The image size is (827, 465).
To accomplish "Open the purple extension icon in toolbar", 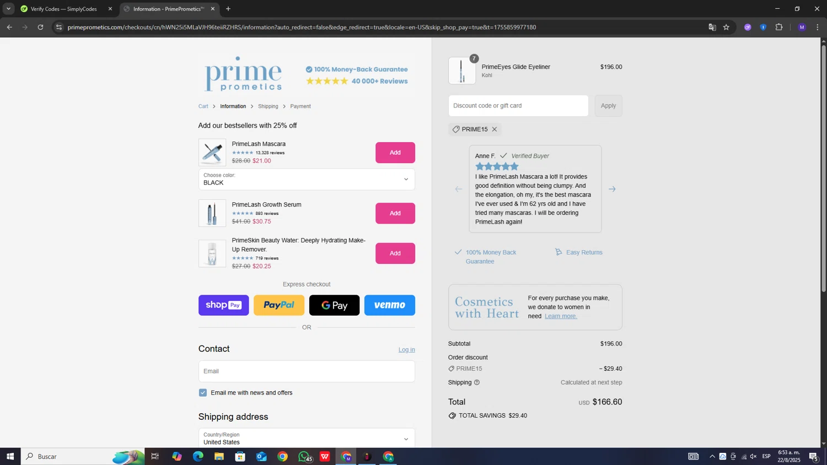I will [748, 27].
